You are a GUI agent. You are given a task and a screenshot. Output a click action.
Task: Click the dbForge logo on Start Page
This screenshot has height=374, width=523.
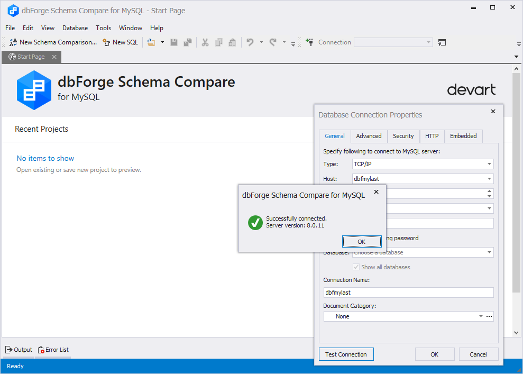point(34,90)
